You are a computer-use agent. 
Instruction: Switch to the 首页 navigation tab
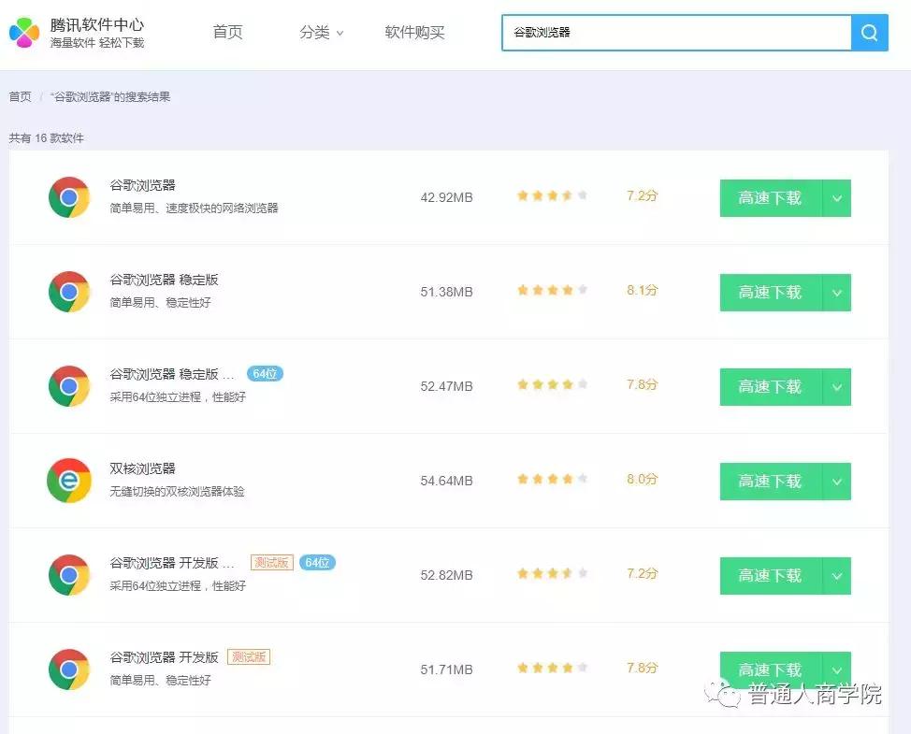point(227,31)
